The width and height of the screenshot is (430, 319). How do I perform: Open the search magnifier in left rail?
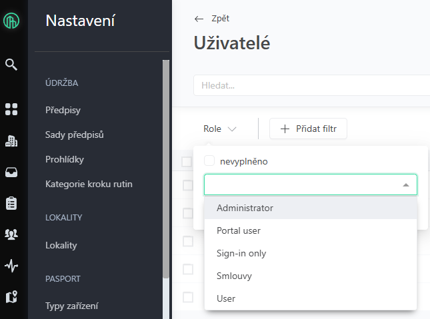(11, 65)
